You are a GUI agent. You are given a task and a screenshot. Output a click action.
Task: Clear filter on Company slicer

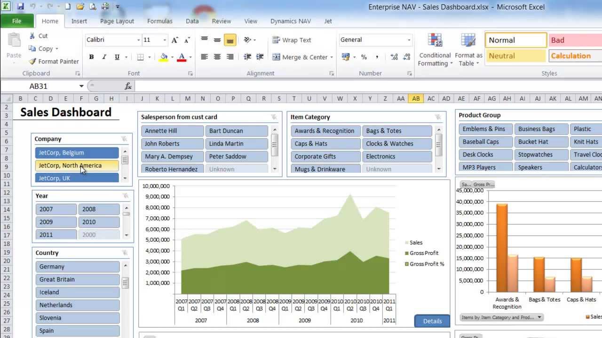pyautogui.click(x=124, y=139)
